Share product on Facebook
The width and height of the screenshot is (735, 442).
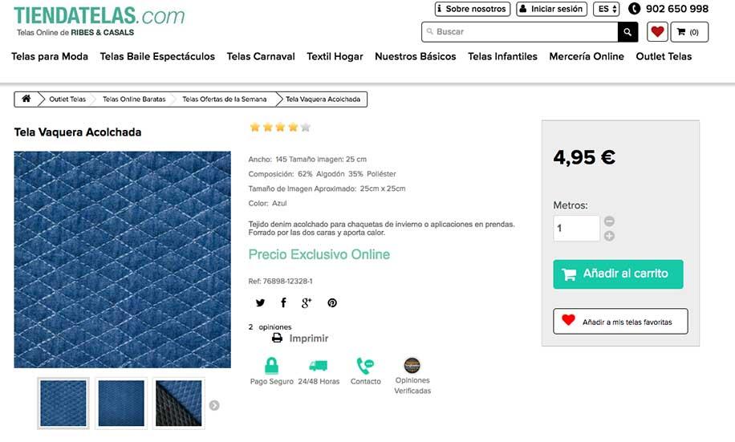tap(283, 302)
